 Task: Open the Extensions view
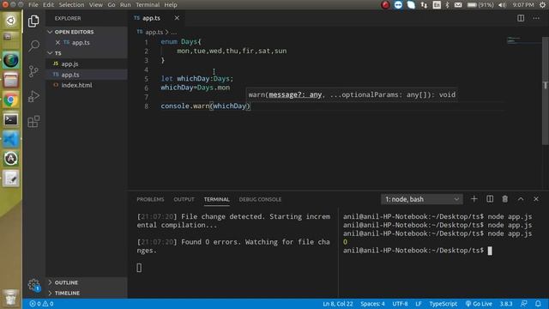click(x=33, y=122)
